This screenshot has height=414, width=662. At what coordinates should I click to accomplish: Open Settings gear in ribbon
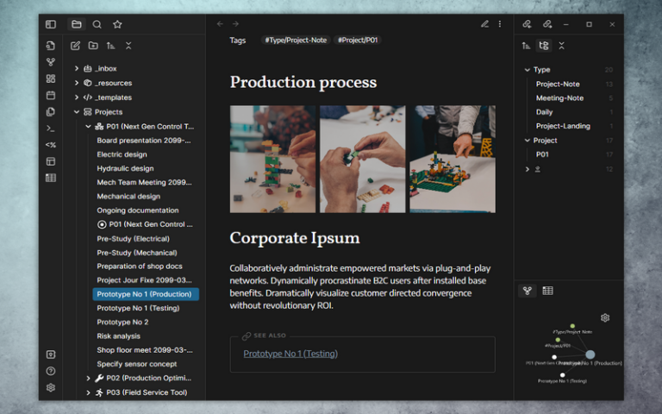pos(51,387)
